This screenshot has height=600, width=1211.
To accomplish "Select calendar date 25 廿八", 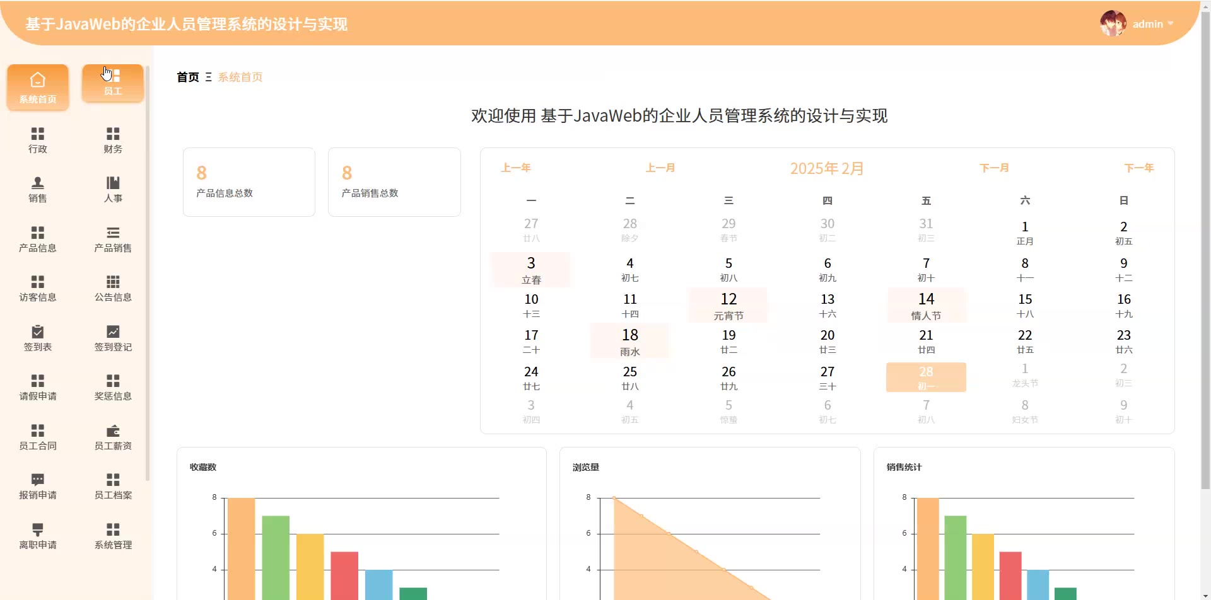I will click(x=629, y=378).
